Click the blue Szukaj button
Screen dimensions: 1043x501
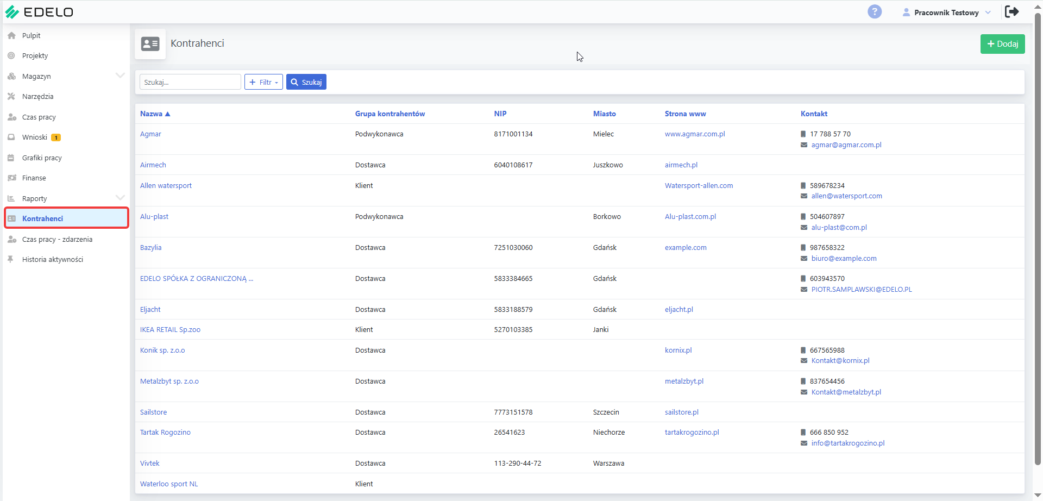click(x=306, y=82)
